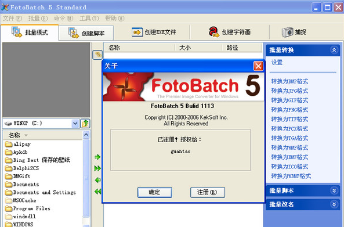Click the folder list scrollbar up arrow
344x227 pixels.
(x=86, y=135)
